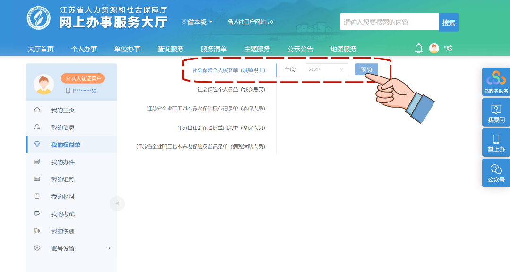The image size is (510, 272).
Task: Click the notification bell icon
Action: click(418, 48)
